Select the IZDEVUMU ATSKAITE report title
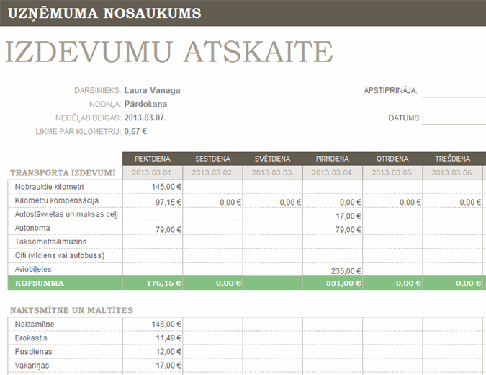This screenshot has width=486, height=375. coord(169,52)
